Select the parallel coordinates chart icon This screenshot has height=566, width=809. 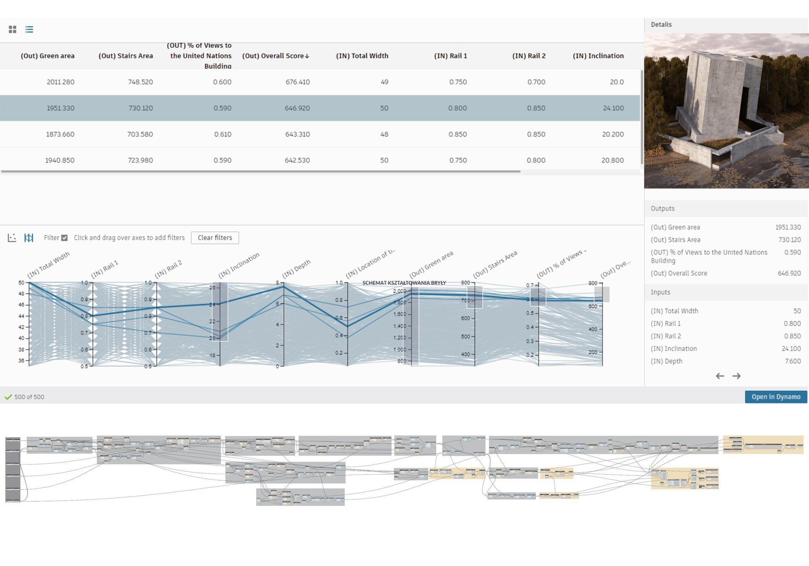click(29, 238)
